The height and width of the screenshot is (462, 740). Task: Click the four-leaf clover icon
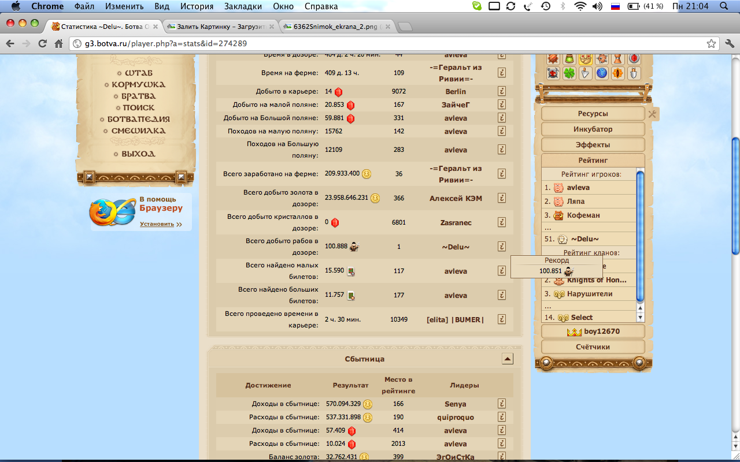coord(569,73)
